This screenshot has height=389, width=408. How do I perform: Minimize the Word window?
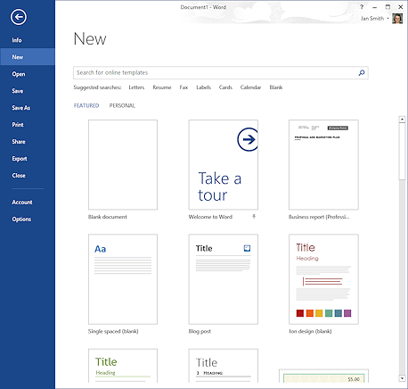point(375,7)
